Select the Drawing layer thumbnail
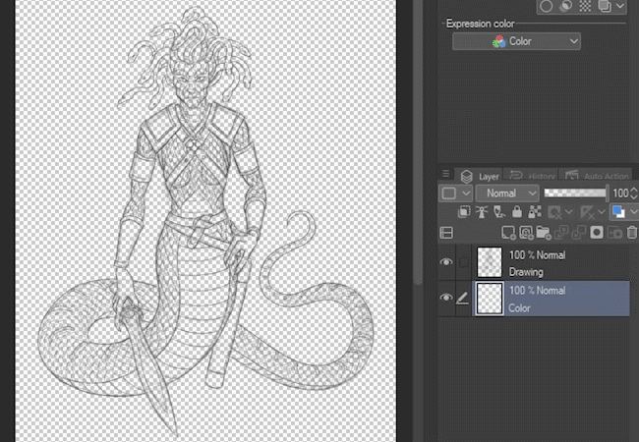 (490, 262)
